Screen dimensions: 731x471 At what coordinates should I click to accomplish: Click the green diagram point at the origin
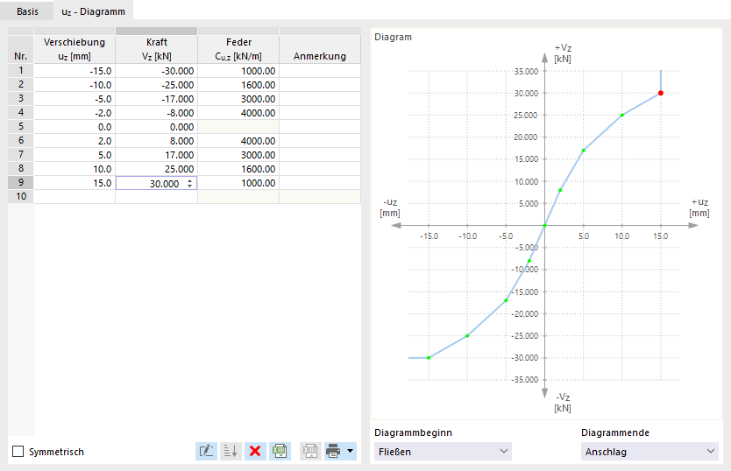click(x=544, y=226)
